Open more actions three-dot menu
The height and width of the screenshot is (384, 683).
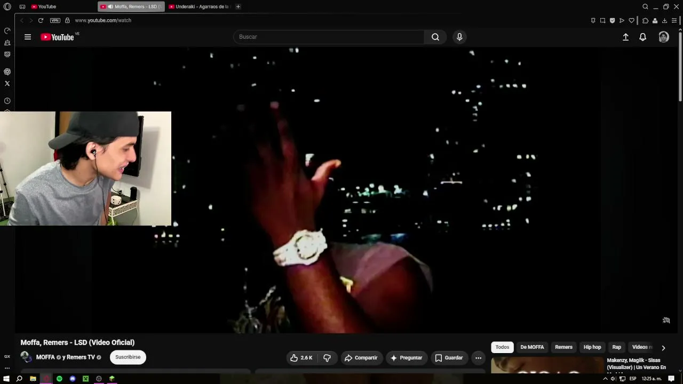click(x=478, y=358)
